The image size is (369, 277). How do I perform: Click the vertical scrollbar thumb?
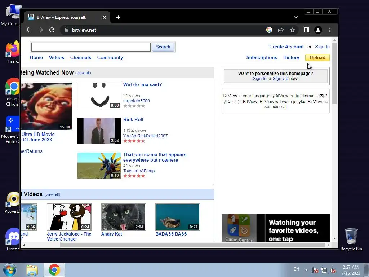[x=334, y=73]
